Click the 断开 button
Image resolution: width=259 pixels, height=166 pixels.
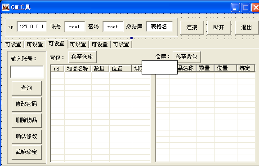click(x=219, y=27)
